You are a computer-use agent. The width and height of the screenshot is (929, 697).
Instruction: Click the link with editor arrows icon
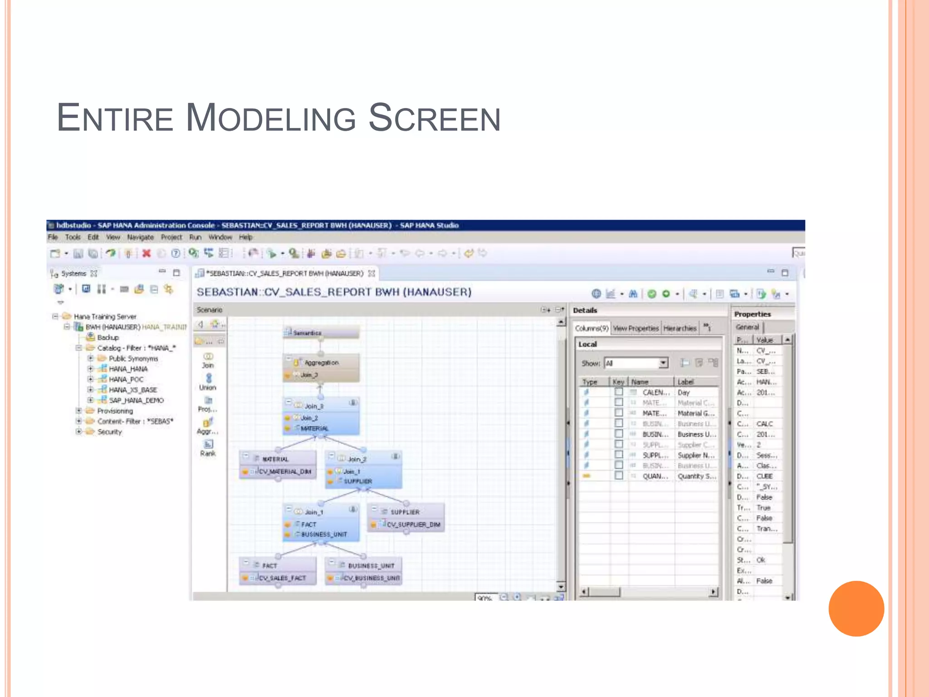(x=169, y=289)
